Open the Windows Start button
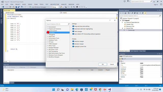163x92 pixels. (53, 89)
